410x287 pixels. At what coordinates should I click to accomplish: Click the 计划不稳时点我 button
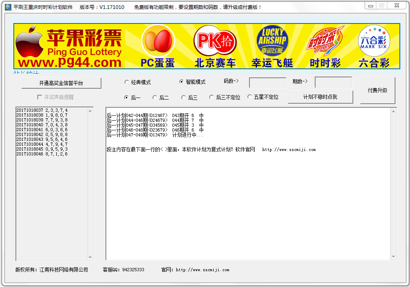click(x=320, y=97)
